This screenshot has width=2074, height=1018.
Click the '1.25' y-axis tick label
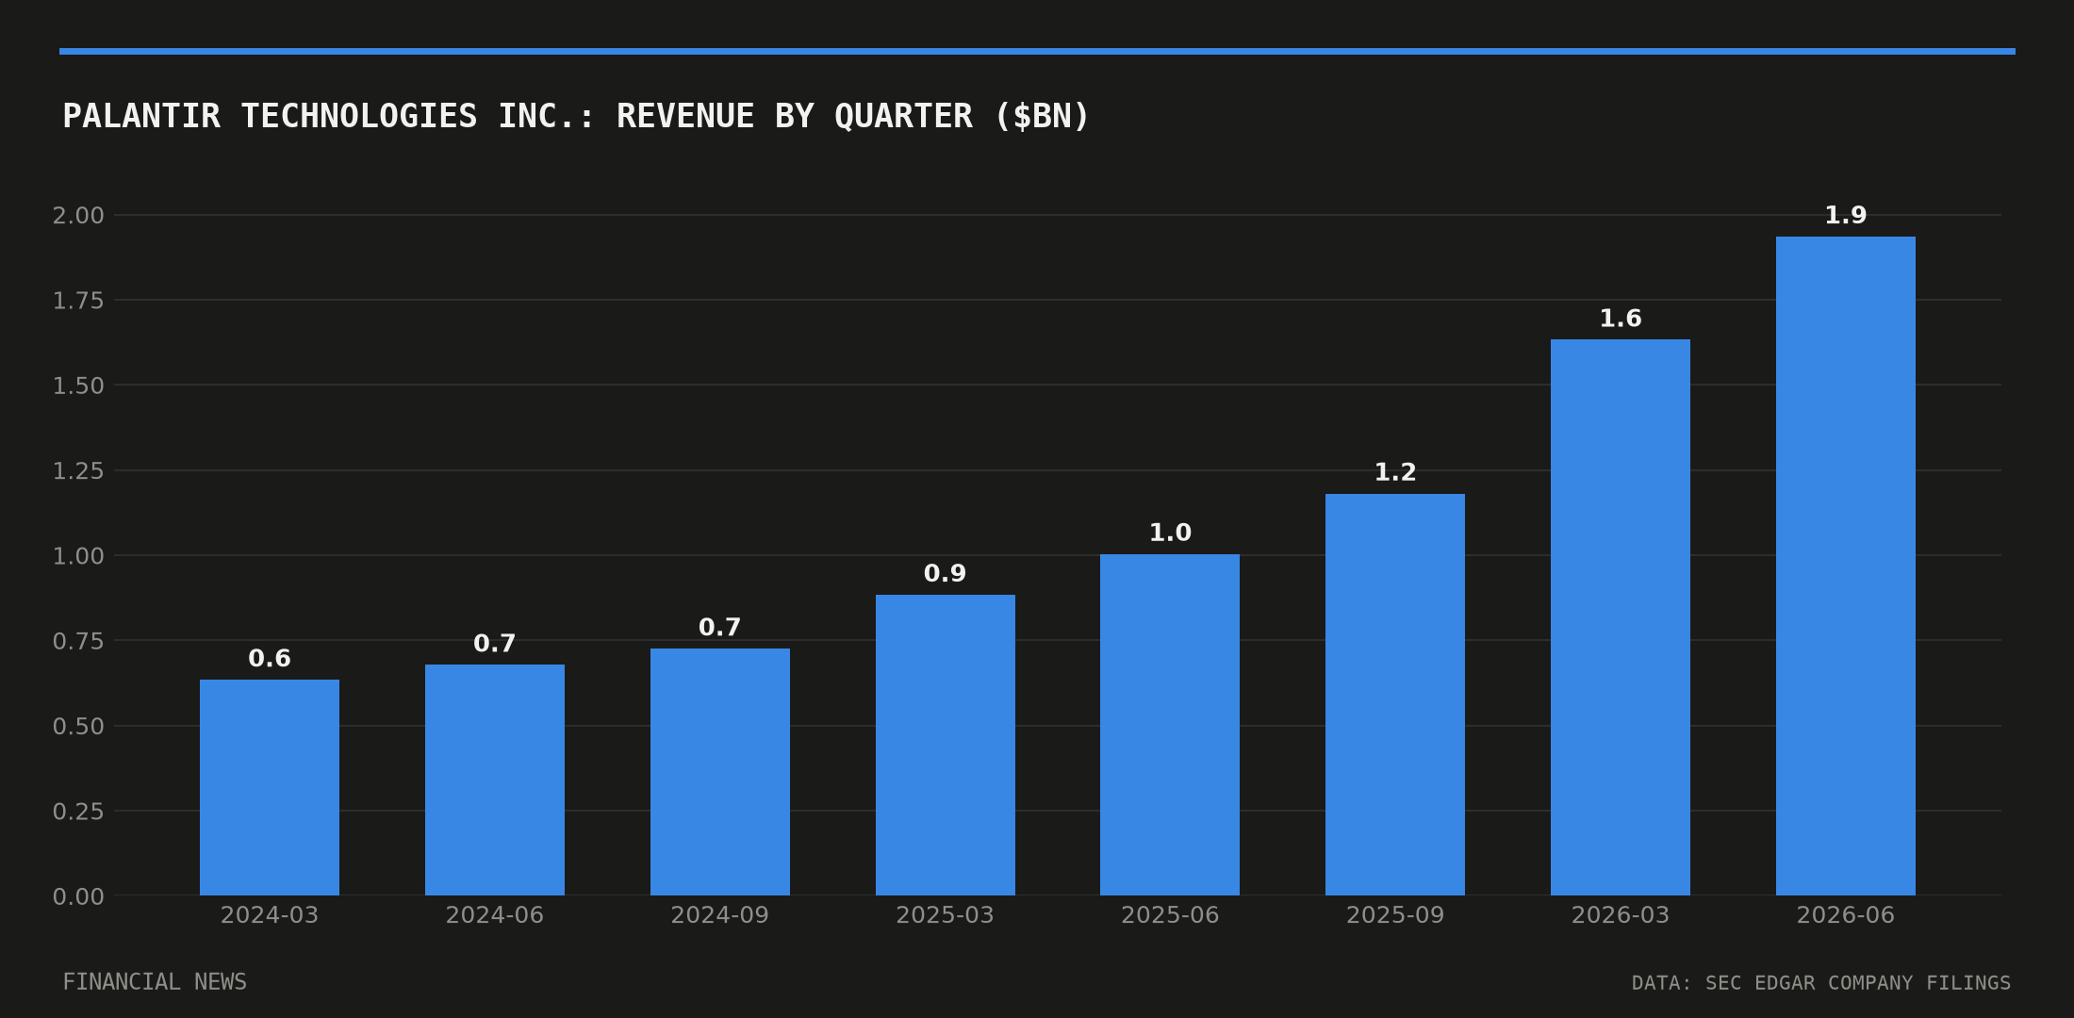pos(78,471)
